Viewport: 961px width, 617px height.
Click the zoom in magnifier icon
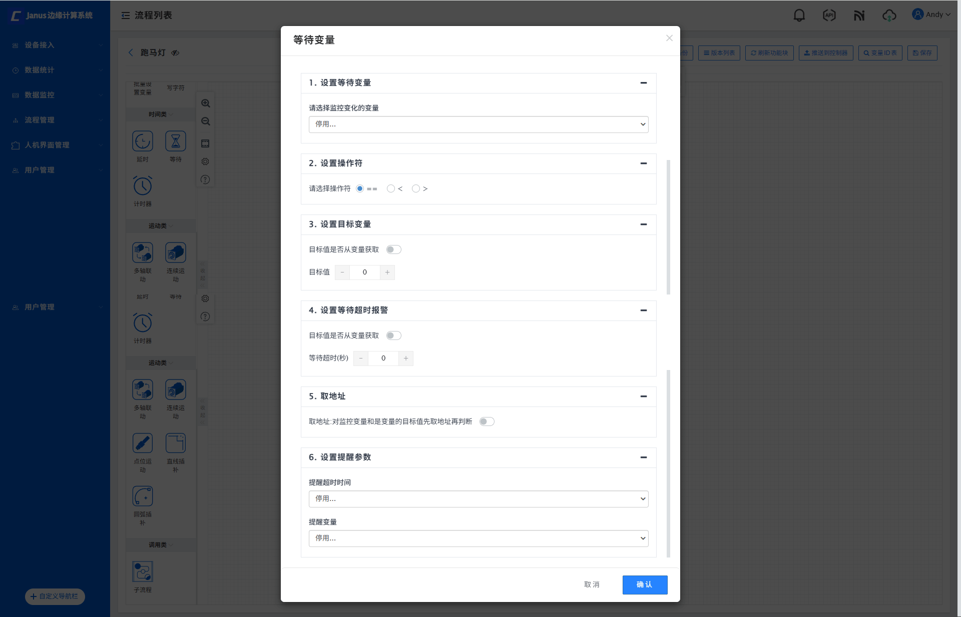(205, 103)
